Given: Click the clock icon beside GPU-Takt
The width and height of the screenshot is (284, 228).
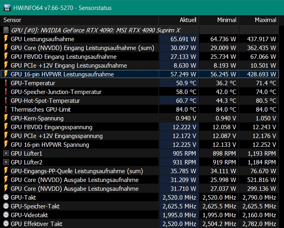Looking at the screenshot, I should pyautogui.click(x=6, y=197).
